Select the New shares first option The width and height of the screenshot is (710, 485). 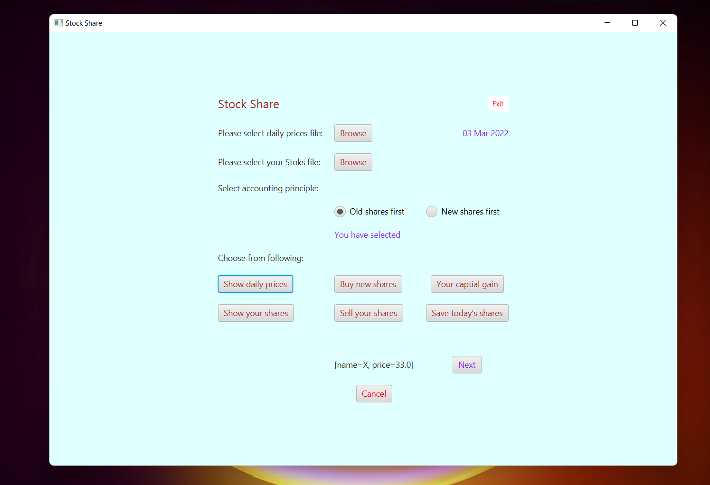(x=431, y=212)
